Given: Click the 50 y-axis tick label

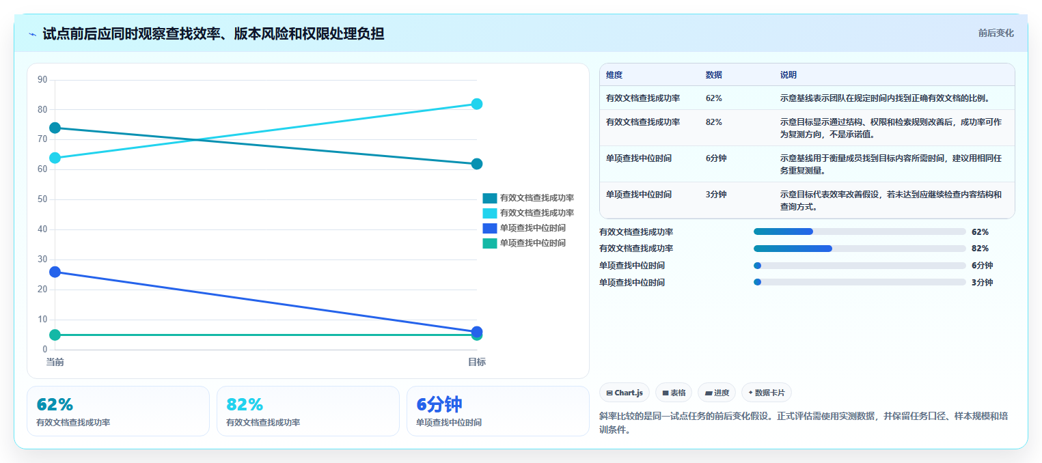Looking at the screenshot, I should [x=42, y=199].
